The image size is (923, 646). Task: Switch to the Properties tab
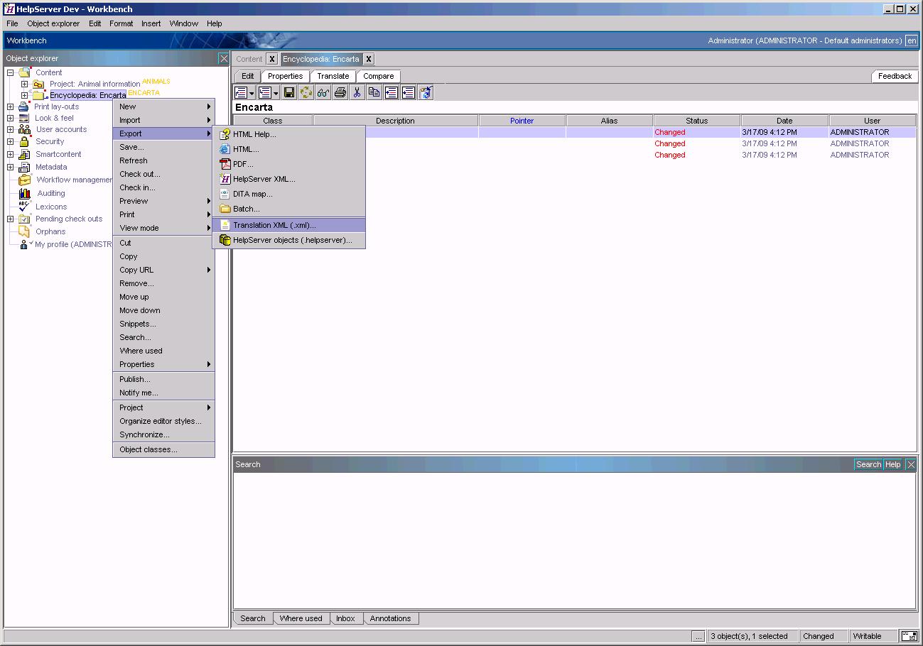pos(285,76)
